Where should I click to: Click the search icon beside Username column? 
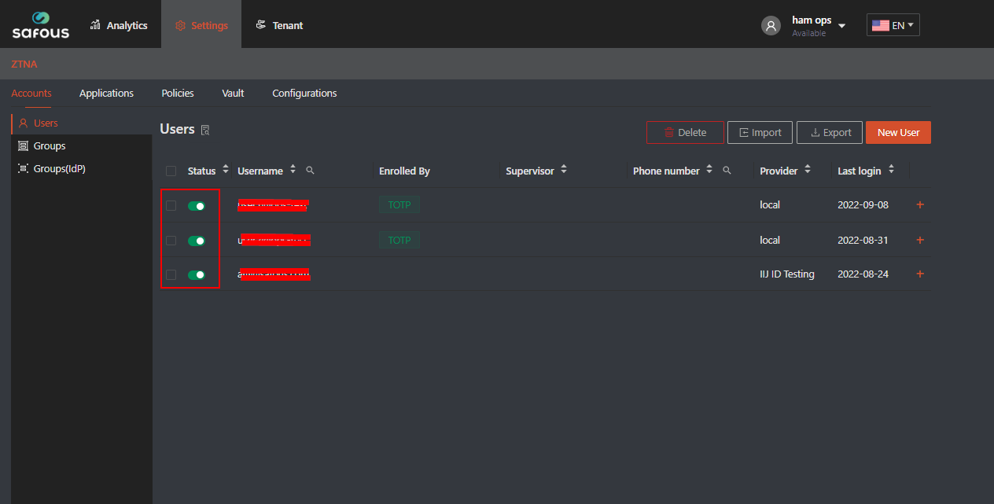(311, 171)
